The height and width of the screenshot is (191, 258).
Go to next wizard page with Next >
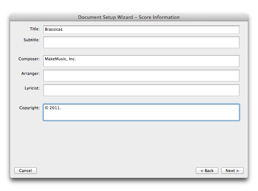coord(232,171)
